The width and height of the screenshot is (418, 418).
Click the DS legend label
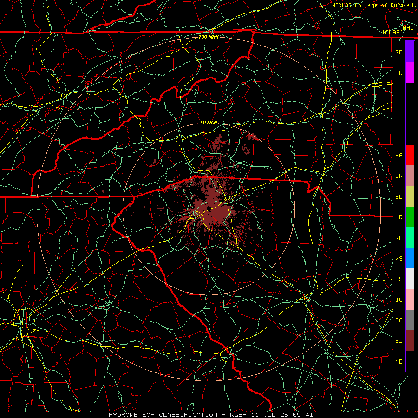399,279
